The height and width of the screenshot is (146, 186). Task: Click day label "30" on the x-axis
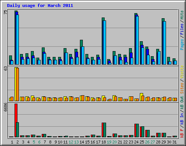(x=169, y=142)
